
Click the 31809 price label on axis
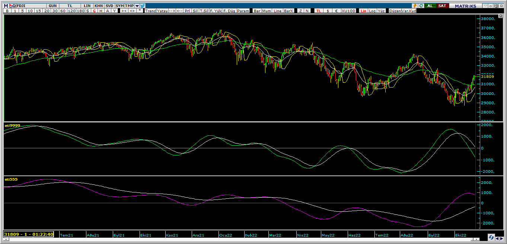click(x=487, y=76)
